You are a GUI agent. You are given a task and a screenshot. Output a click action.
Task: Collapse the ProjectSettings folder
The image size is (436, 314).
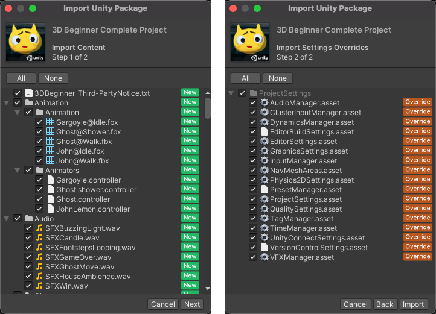(231, 93)
